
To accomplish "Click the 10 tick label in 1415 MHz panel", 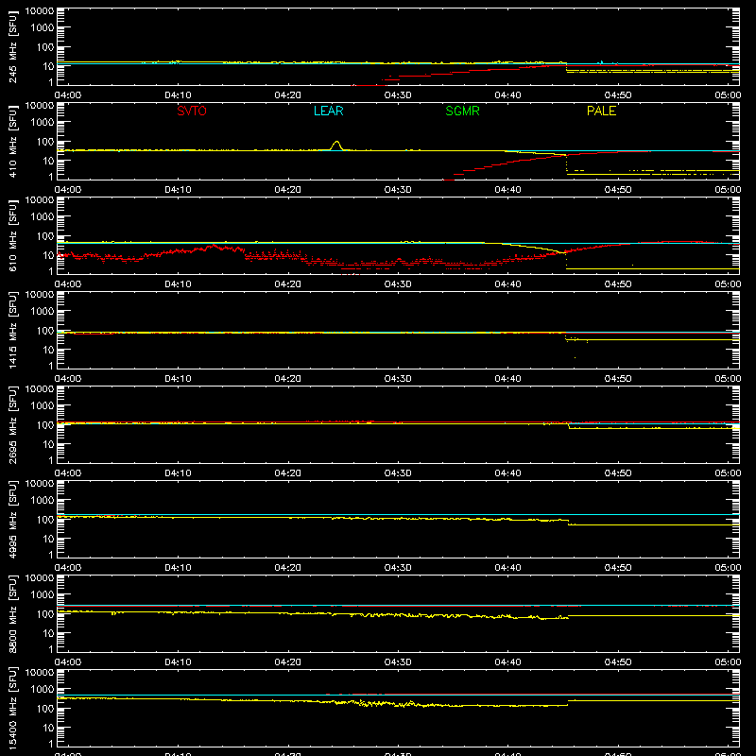I will click(x=48, y=350).
